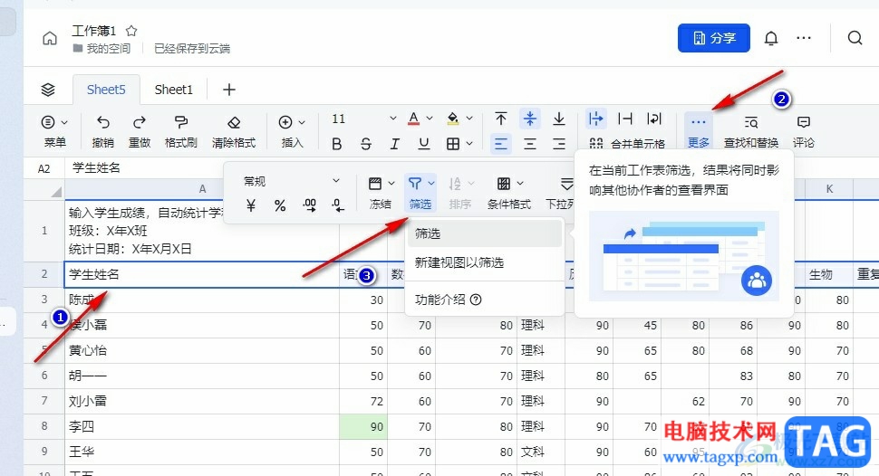879x476 pixels.
Task: Click the select-all corner triangle
Action: pyautogui.click(x=55, y=192)
